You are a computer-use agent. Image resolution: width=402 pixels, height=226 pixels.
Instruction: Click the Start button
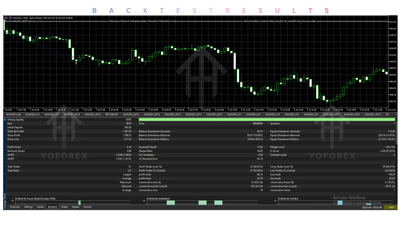click(391, 207)
